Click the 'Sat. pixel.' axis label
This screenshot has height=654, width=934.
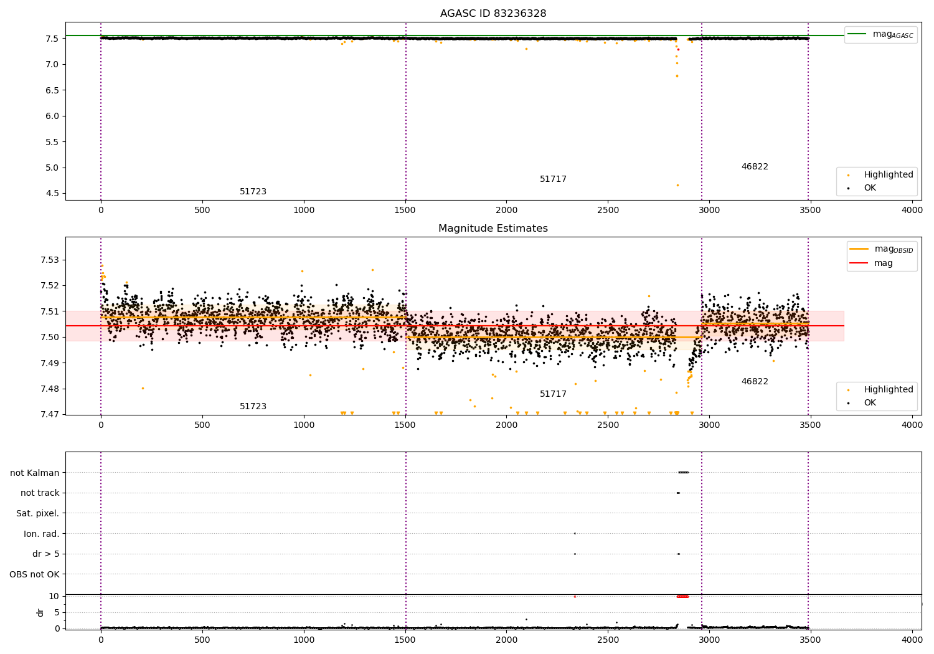pyautogui.click(x=37, y=514)
